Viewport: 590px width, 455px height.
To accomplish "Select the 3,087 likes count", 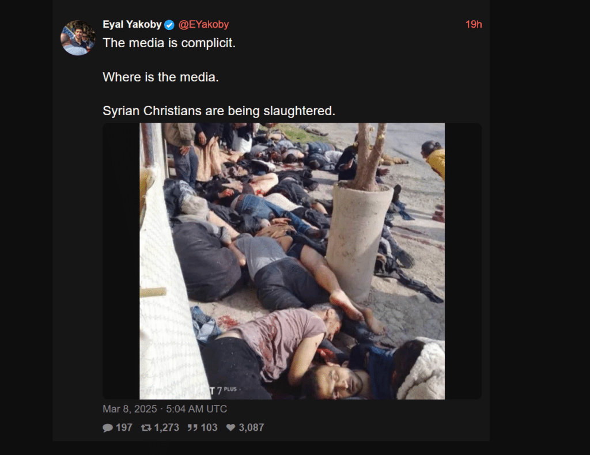I will coord(251,427).
